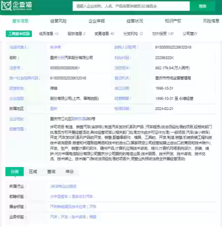Click the taxpayer ID number value
This screenshot has width=222, height=227.
coord(173,47)
